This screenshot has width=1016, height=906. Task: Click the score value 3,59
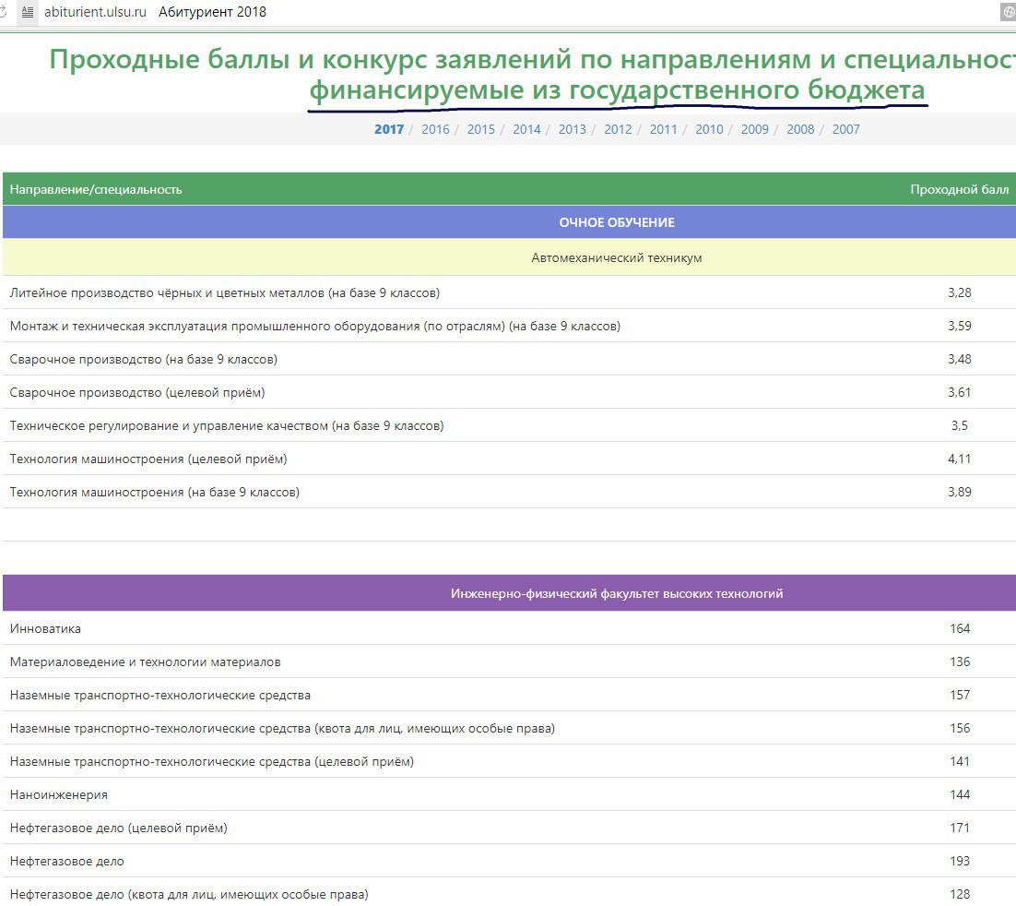[x=960, y=326]
